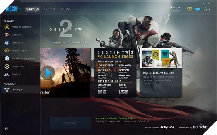217x135 pixels.
Task: Select the Destiny 2 label under Activision
Action: [x=17, y=90]
